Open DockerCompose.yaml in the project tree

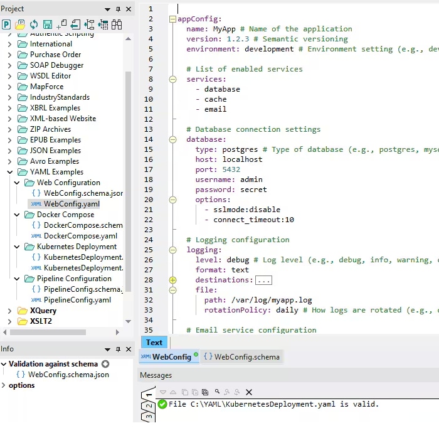pyautogui.click(x=80, y=236)
